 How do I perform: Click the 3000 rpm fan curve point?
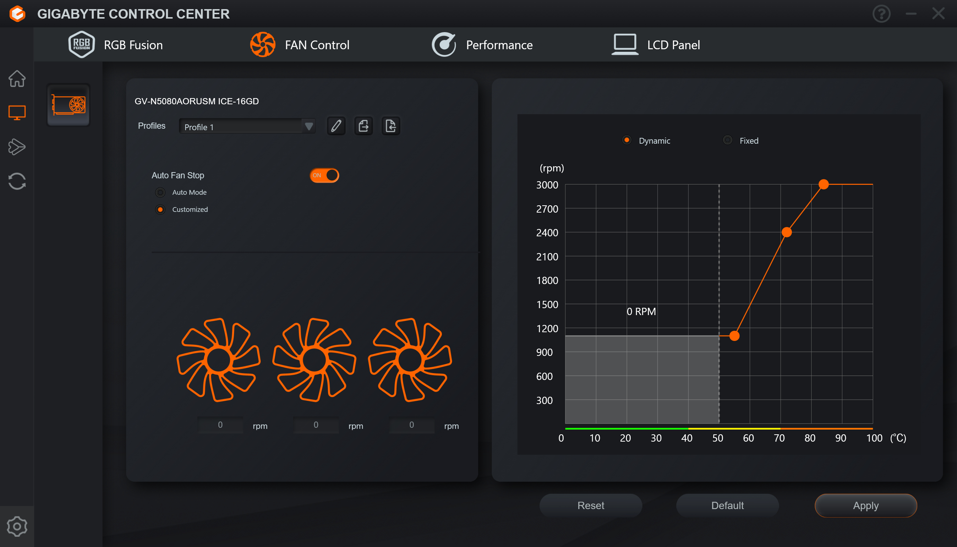point(823,185)
